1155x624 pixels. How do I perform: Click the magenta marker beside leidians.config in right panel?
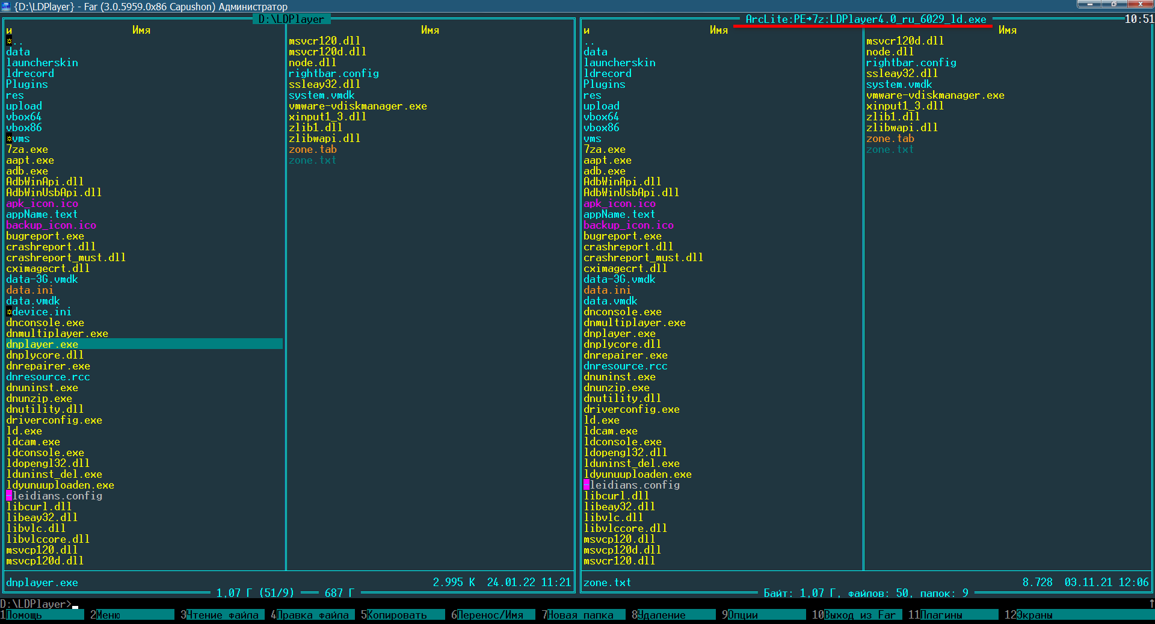pos(587,485)
